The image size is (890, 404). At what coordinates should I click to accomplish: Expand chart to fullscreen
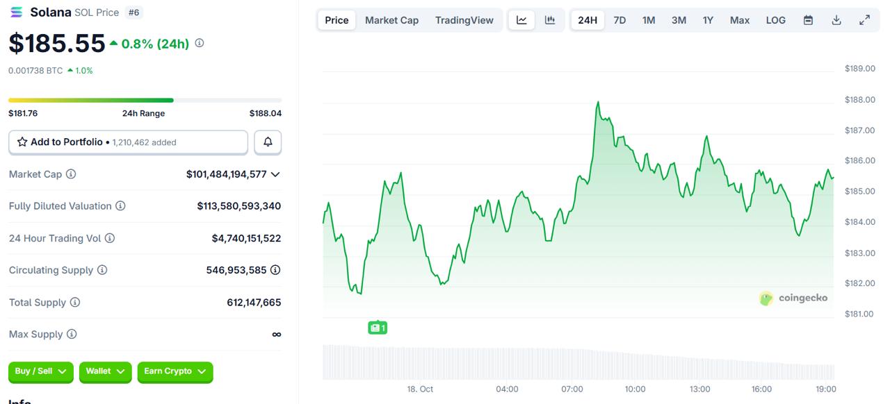pyautogui.click(x=864, y=20)
